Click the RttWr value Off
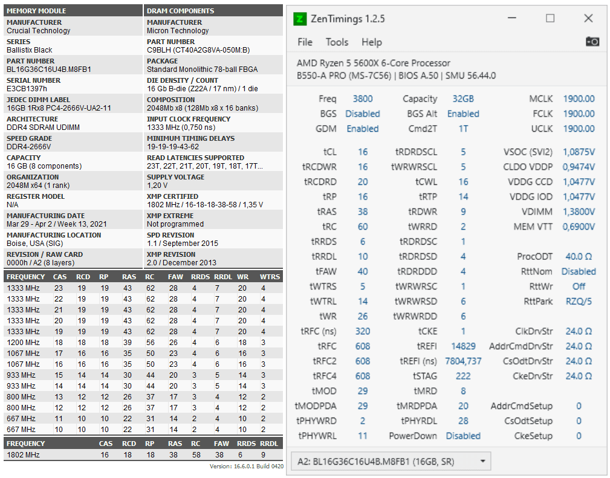610x478 pixels. pos(579,286)
